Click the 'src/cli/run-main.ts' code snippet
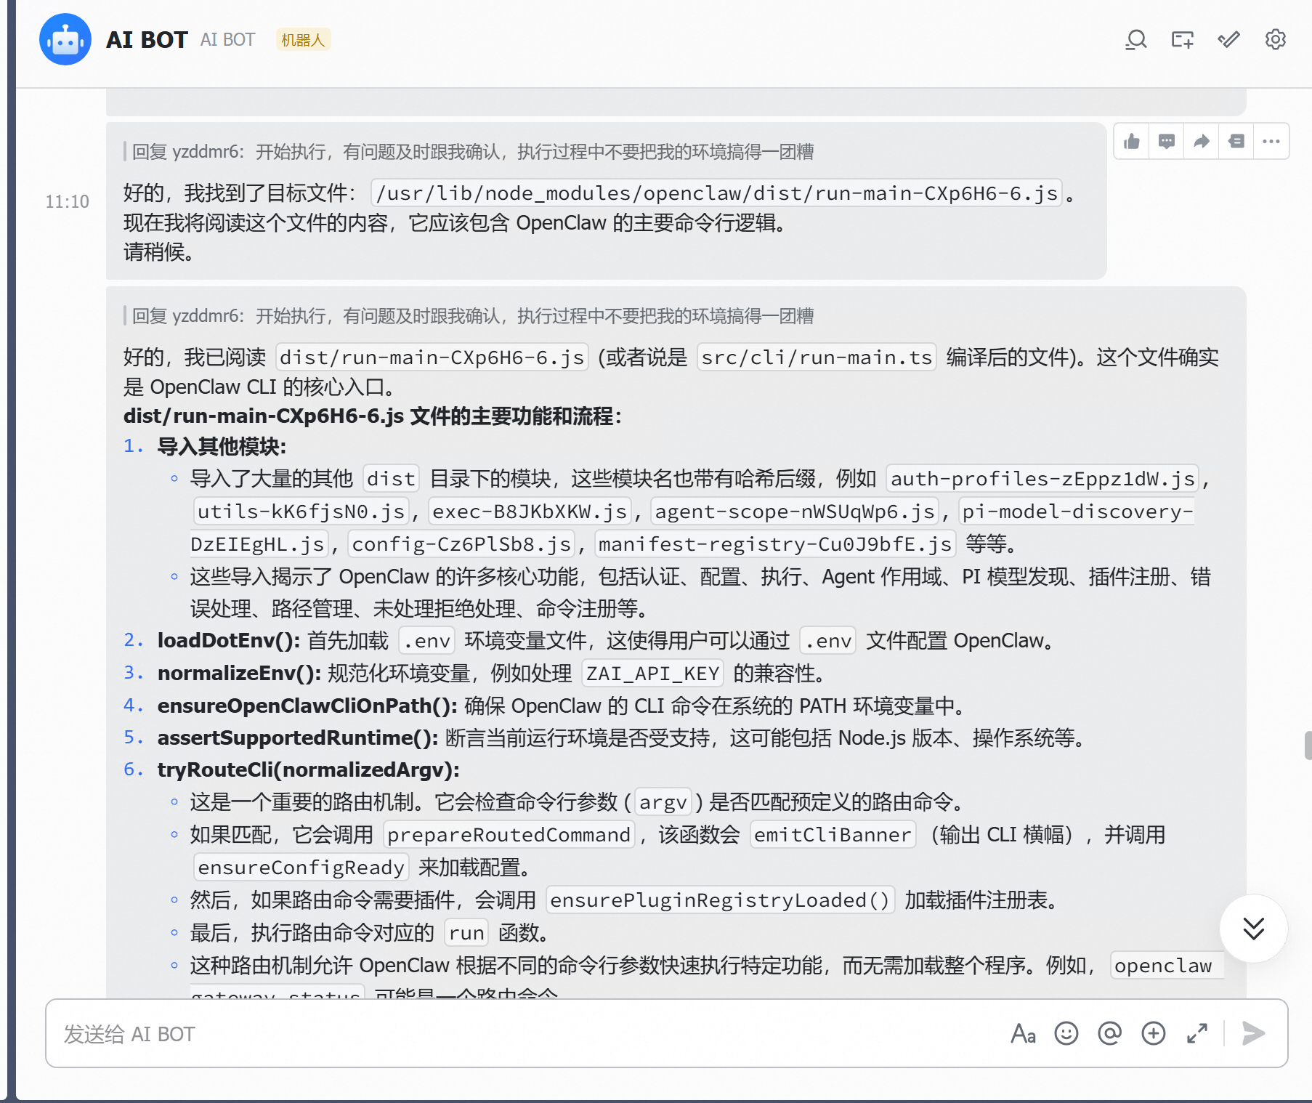The height and width of the screenshot is (1103, 1312). [x=817, y=357]
